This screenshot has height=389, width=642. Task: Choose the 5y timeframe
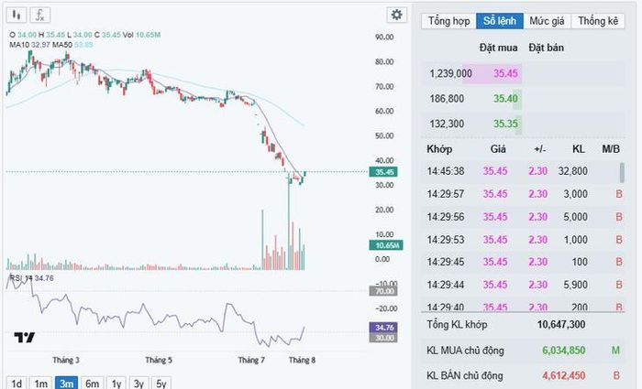tap(161, 384)
